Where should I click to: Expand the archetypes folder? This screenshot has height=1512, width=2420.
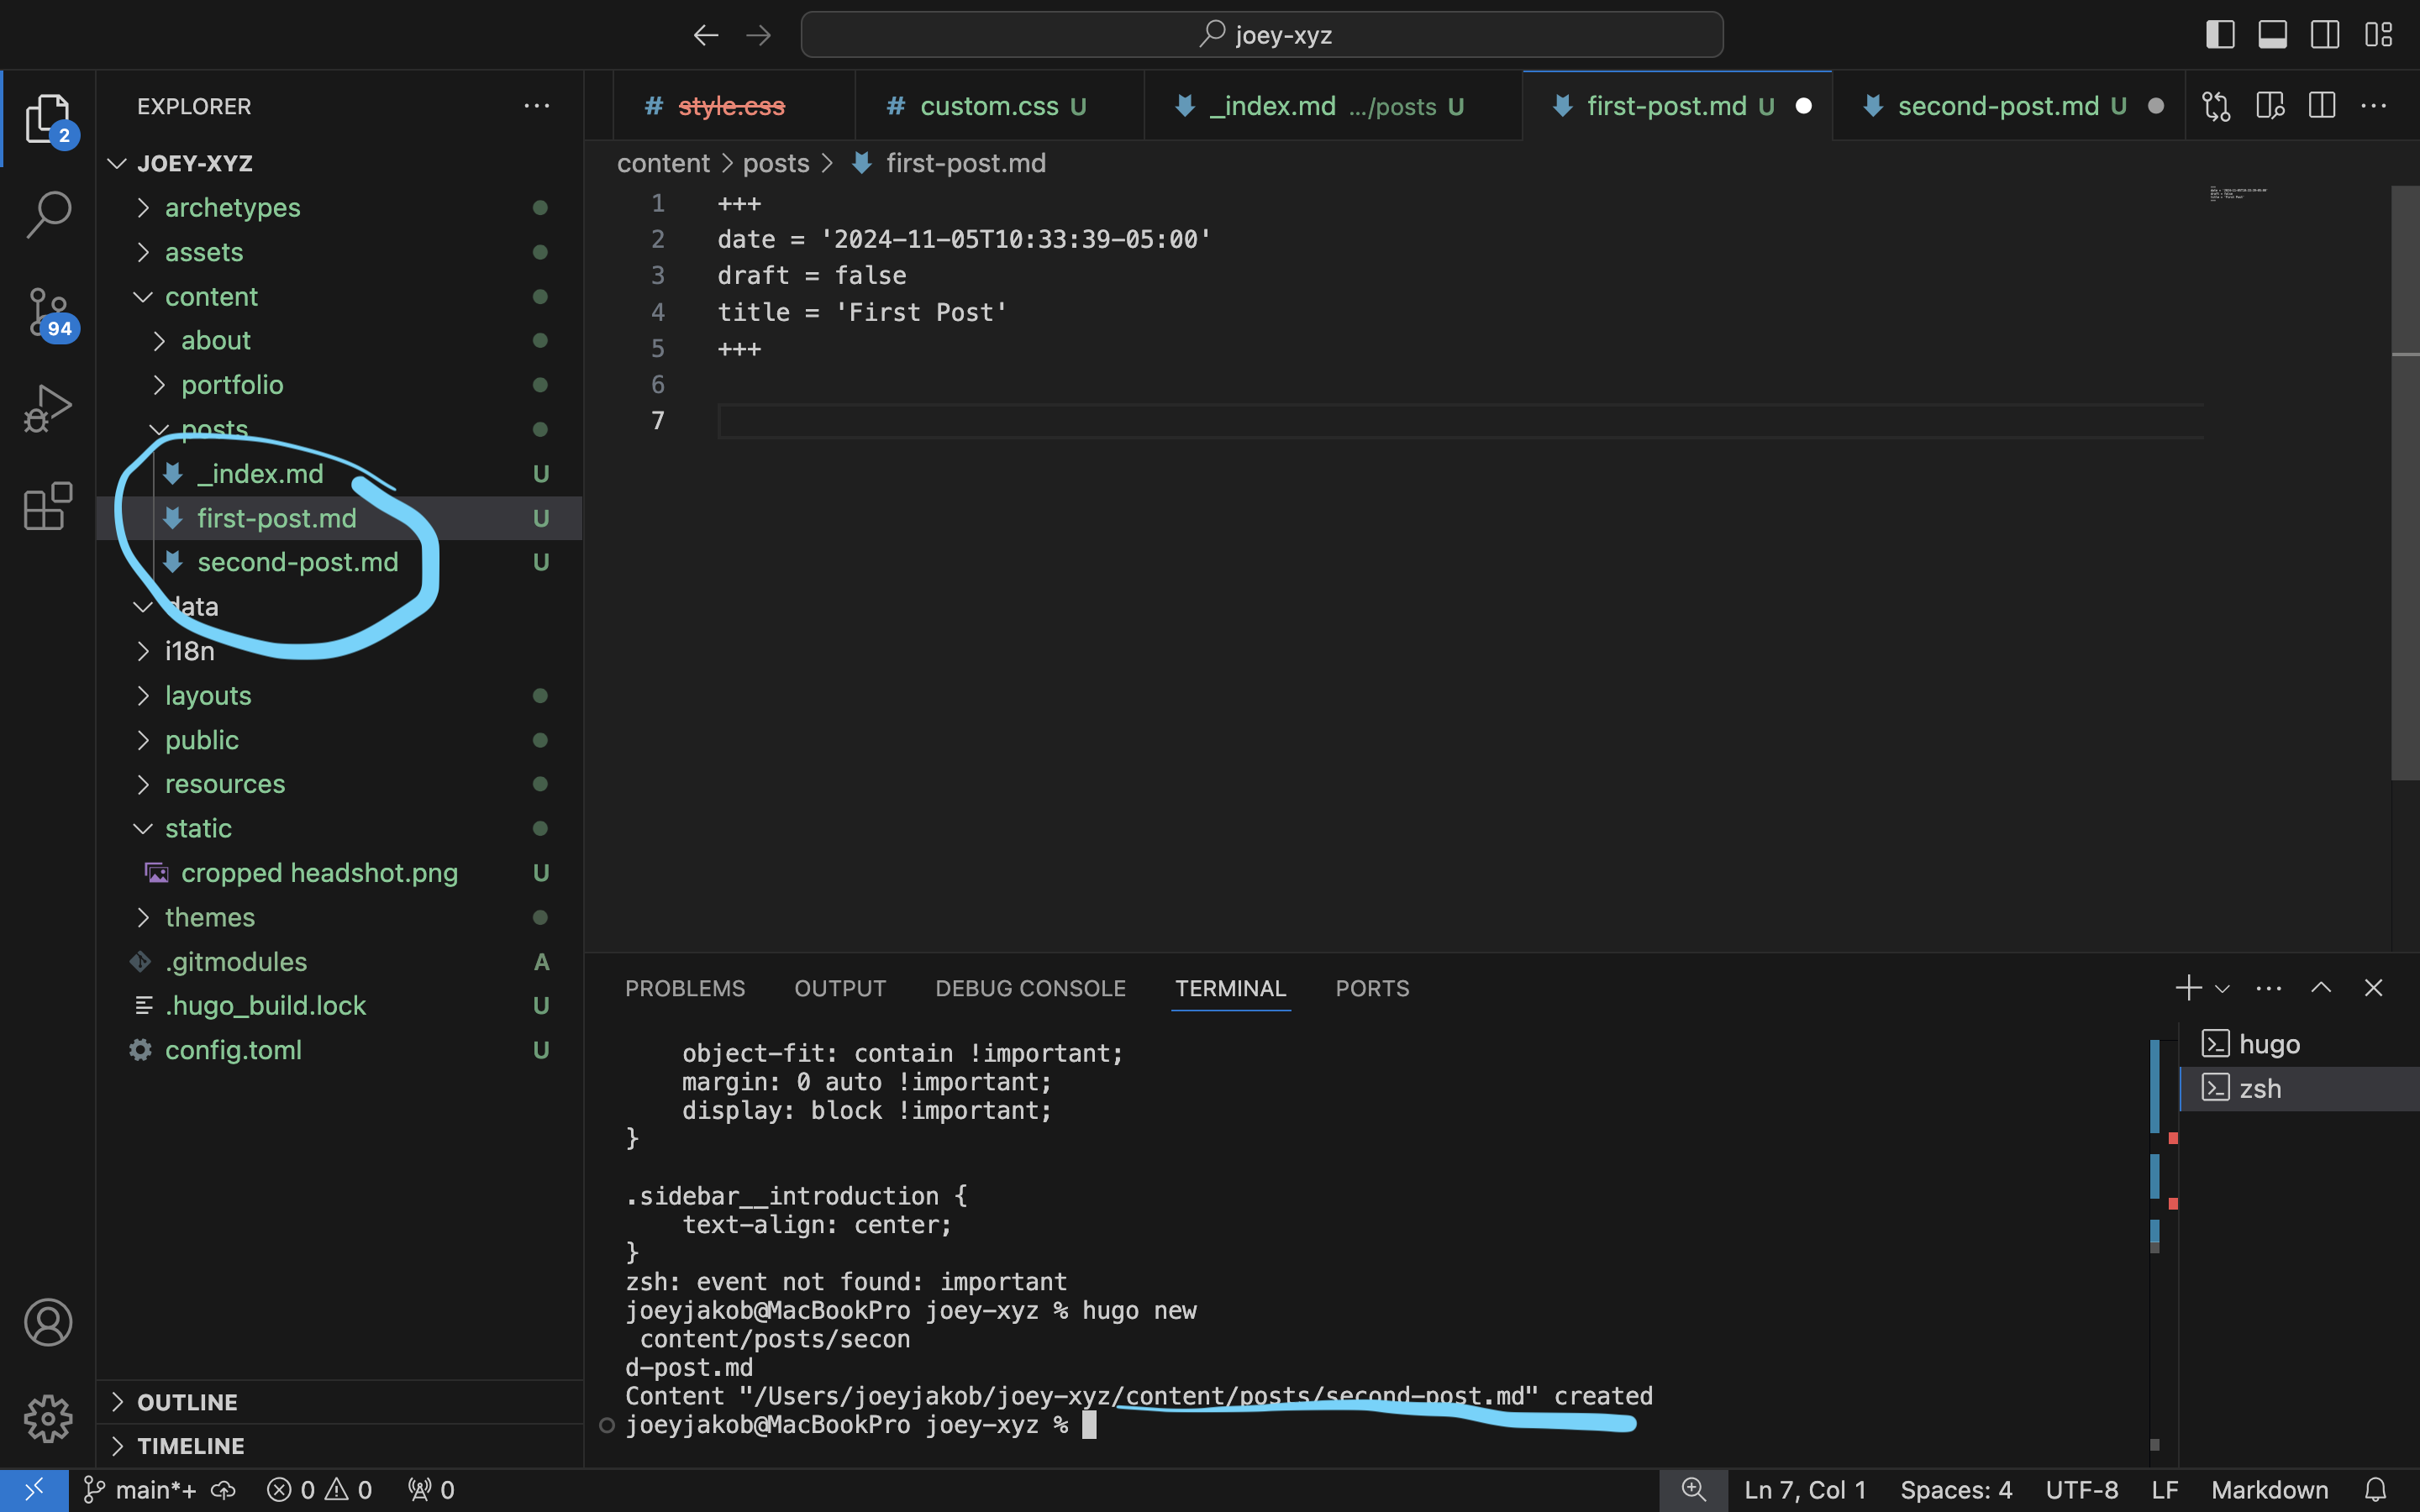point(232,208)
